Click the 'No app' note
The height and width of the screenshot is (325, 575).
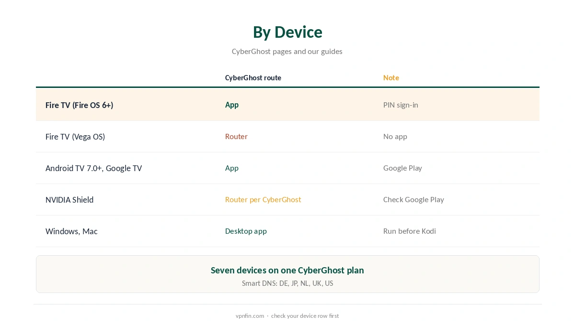(395, 136)
